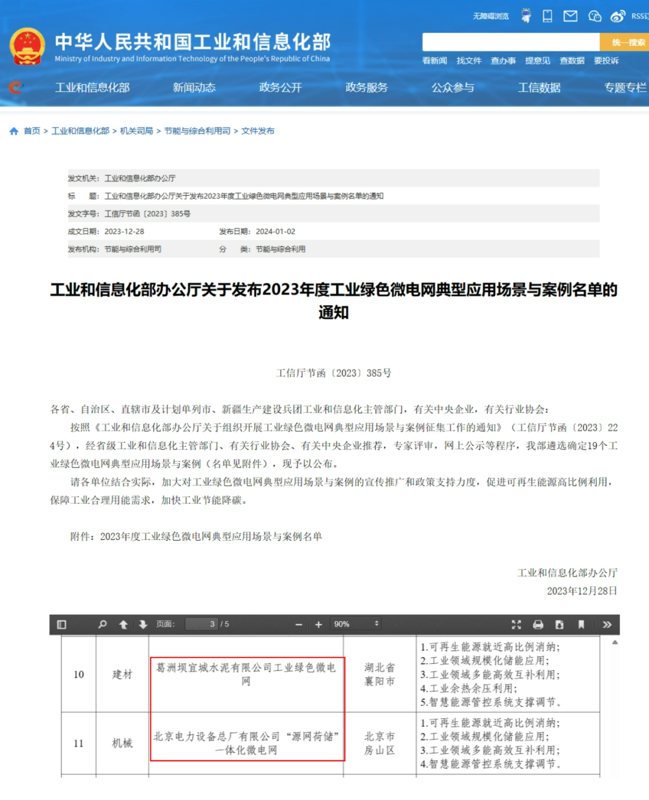
Task: Go to next PDF page
Action: coord(143,625)
